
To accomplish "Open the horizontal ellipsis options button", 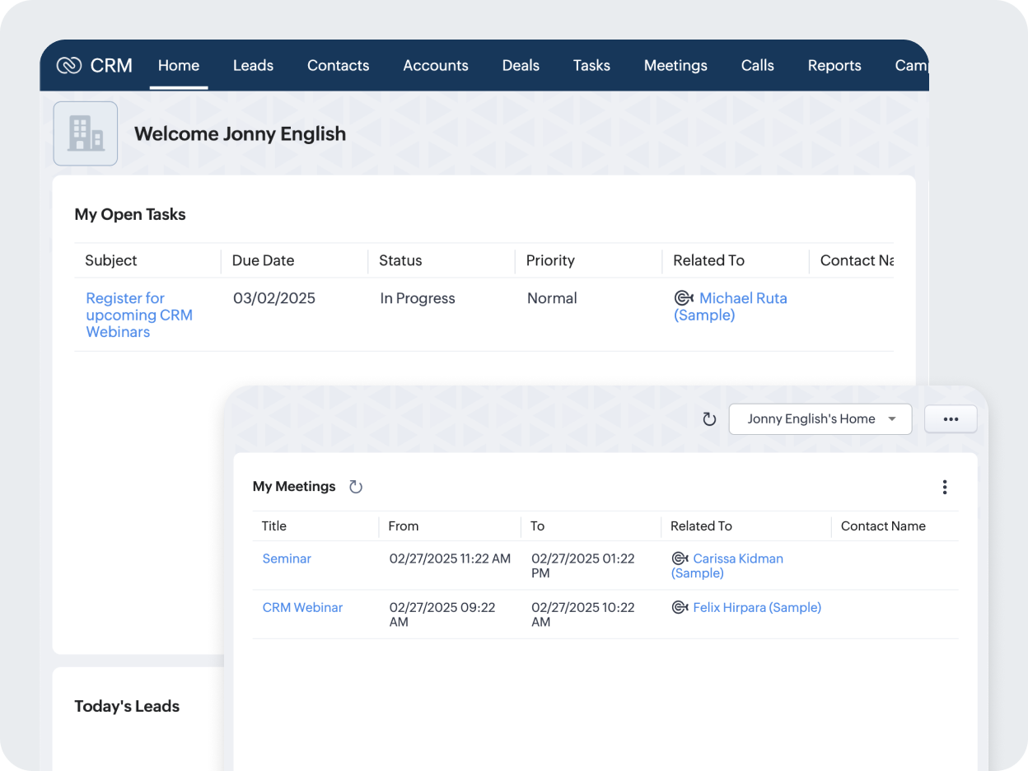I will tap(951, 419).
